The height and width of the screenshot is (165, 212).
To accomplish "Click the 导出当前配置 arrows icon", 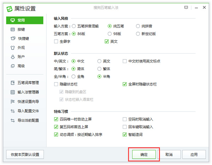I will tap(13, 120).
